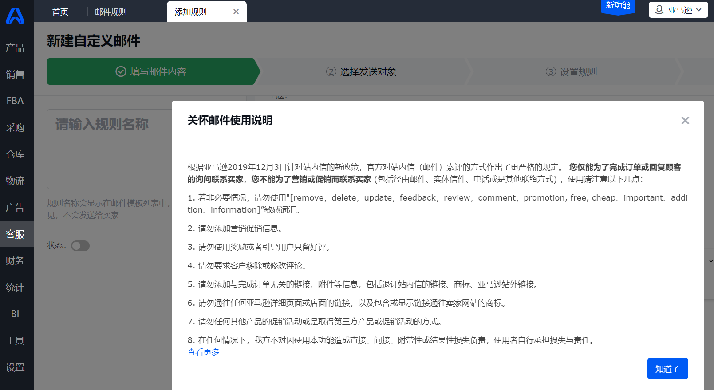Click the chevron at right page edge
The width and height of the screenshot is (714, 390).
[710, 261]
